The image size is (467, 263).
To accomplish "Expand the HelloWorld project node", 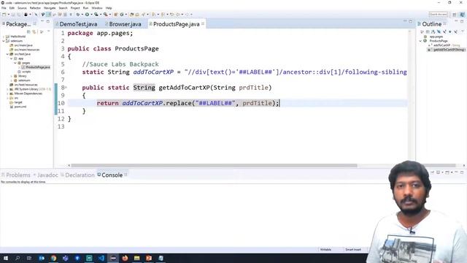I will tap(4, 37).
